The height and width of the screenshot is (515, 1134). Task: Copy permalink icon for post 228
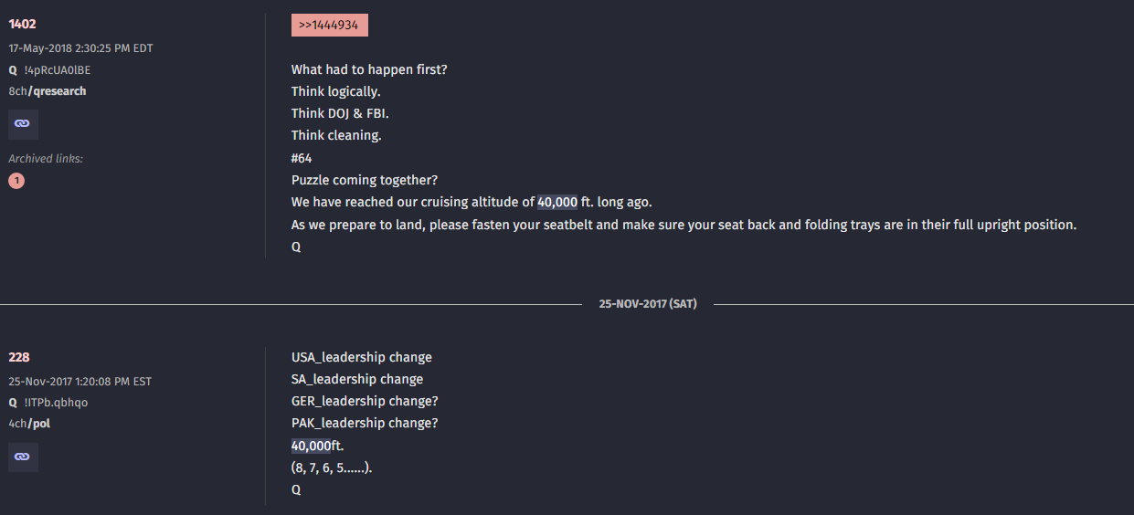(23, 457)
